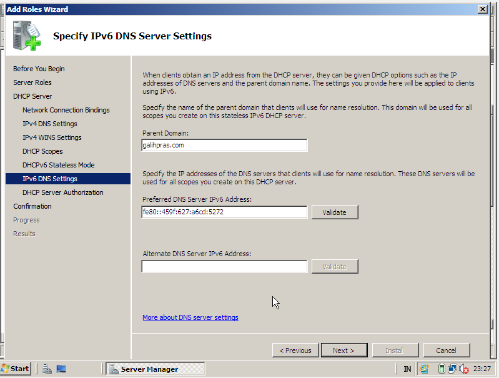Select DHCP Server in wizard sidebar

click(32, 96)
